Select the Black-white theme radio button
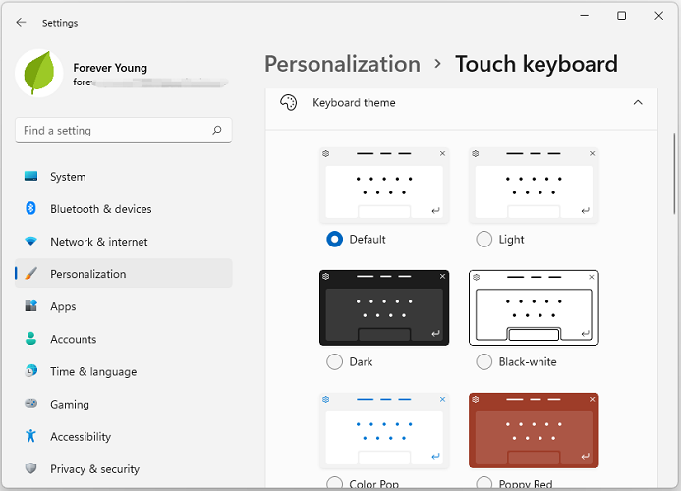 click(483, 361)
